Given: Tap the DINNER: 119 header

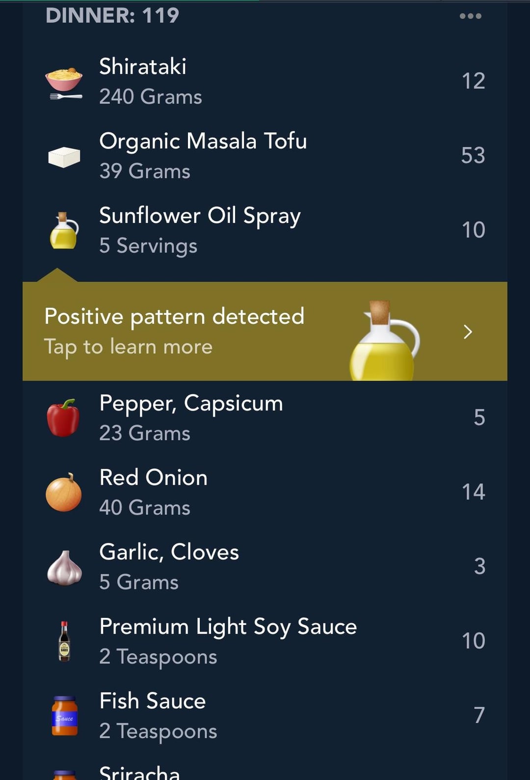Looking at the screenshot, I should (x=112, y=16).
